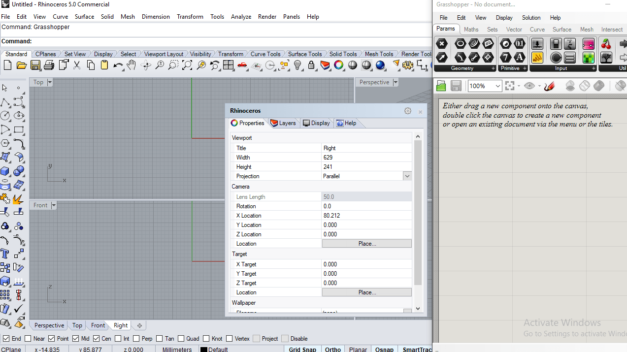Select Grasshopper Gradient component icon
The width and height of the screenshot is (627, 352).
[x=589, y=44]
